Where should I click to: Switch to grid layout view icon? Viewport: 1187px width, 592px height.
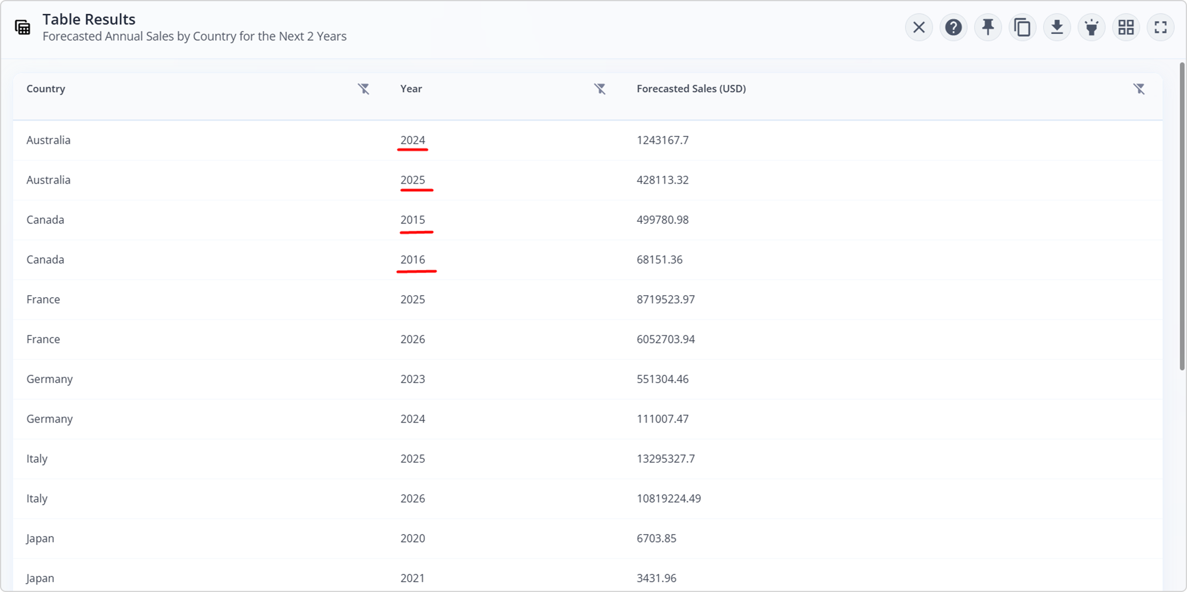pyautogui.click(x=1126, y=28)
